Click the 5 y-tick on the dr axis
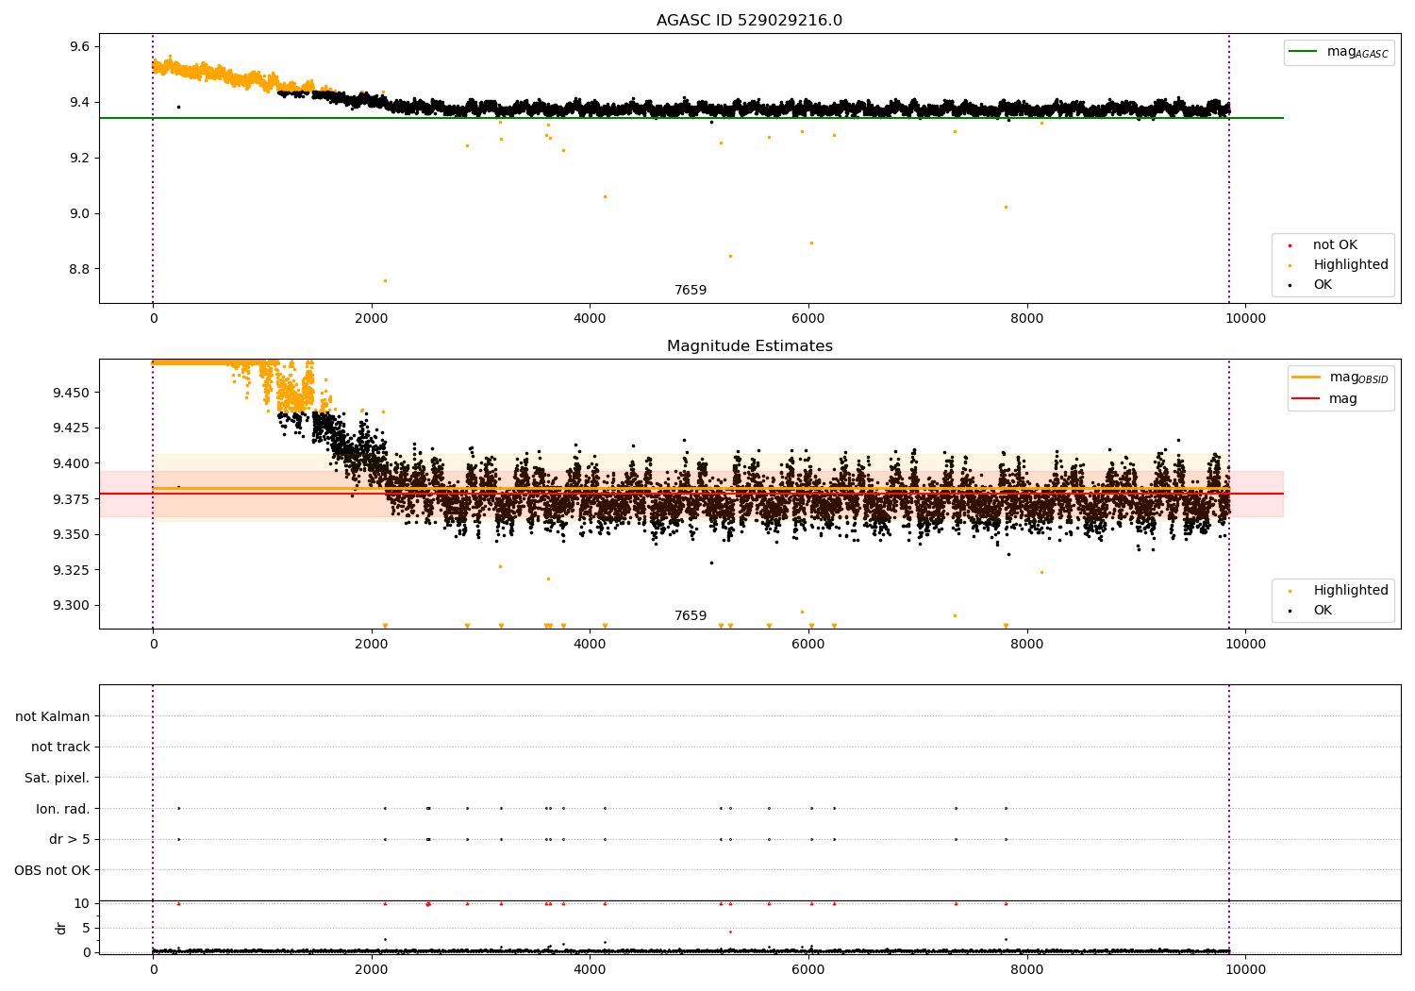 pos(86,928)
